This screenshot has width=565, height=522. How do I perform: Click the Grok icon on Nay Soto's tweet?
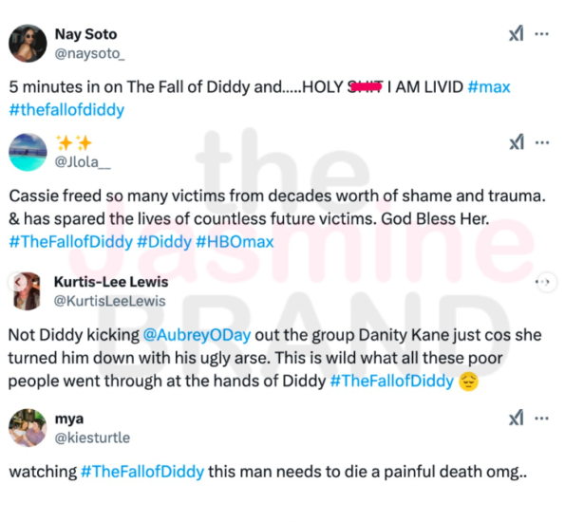pos(516,34)
